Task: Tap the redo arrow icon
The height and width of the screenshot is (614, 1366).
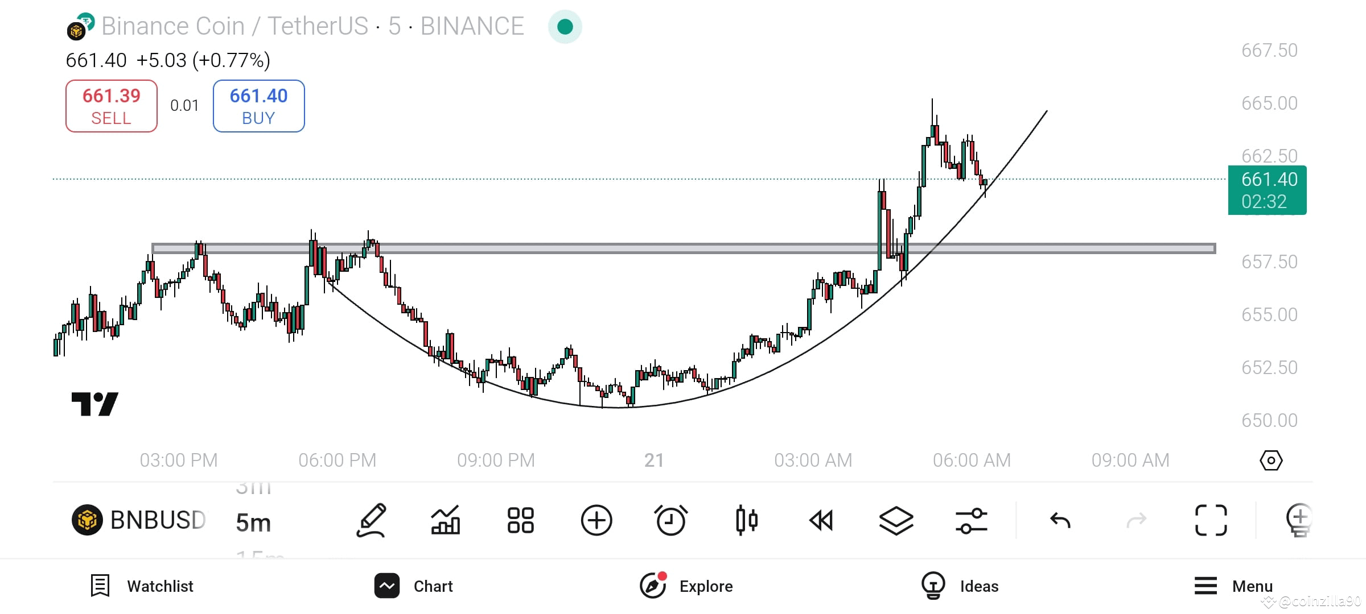Action: point(1137,520)
